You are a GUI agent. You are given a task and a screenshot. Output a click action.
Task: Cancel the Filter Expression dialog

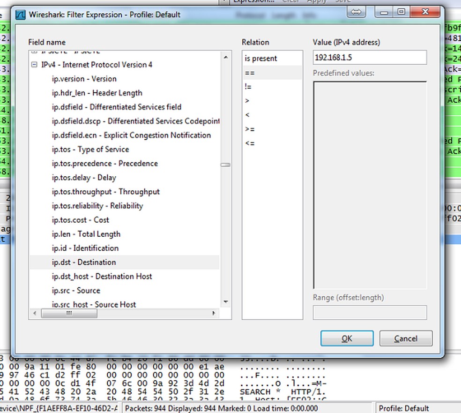pos(406,338)
